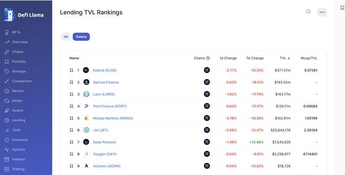Image resolution: width=345 pixels, height=175 pixels.
Task: Toggle bookmark for Mango Markets (MNGO)
Action: (72, 118)
